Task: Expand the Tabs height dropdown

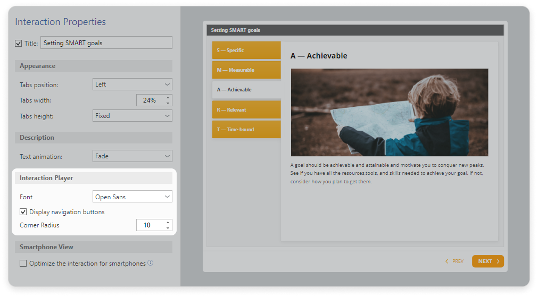Action: point(132,116)
